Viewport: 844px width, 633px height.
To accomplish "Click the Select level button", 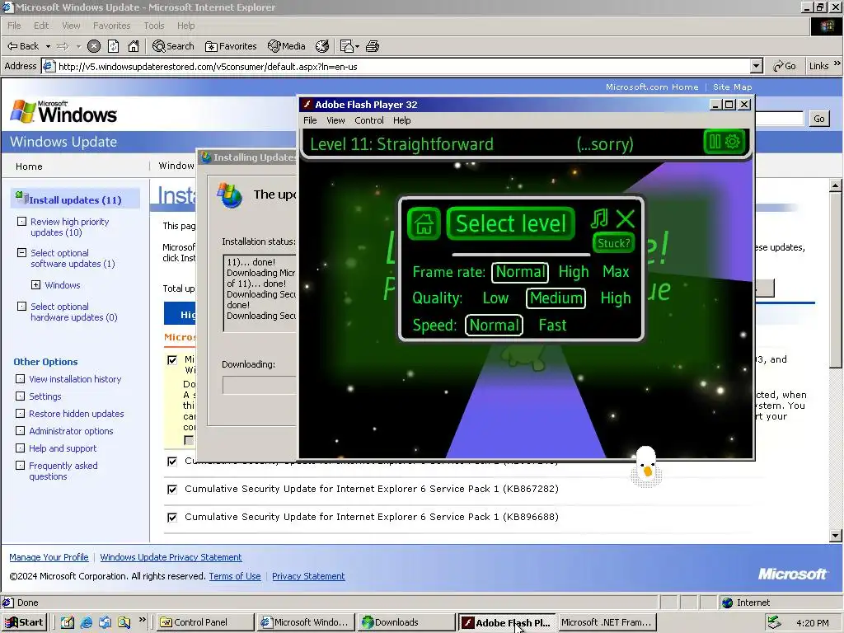I will point(511,223).
